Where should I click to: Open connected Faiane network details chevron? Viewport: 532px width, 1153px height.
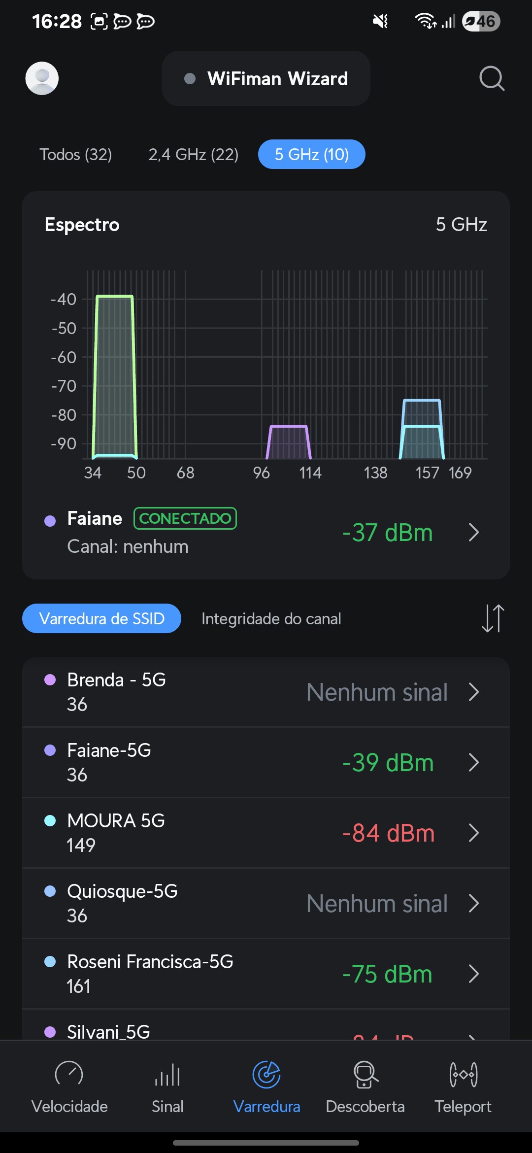tap(473, 533)
